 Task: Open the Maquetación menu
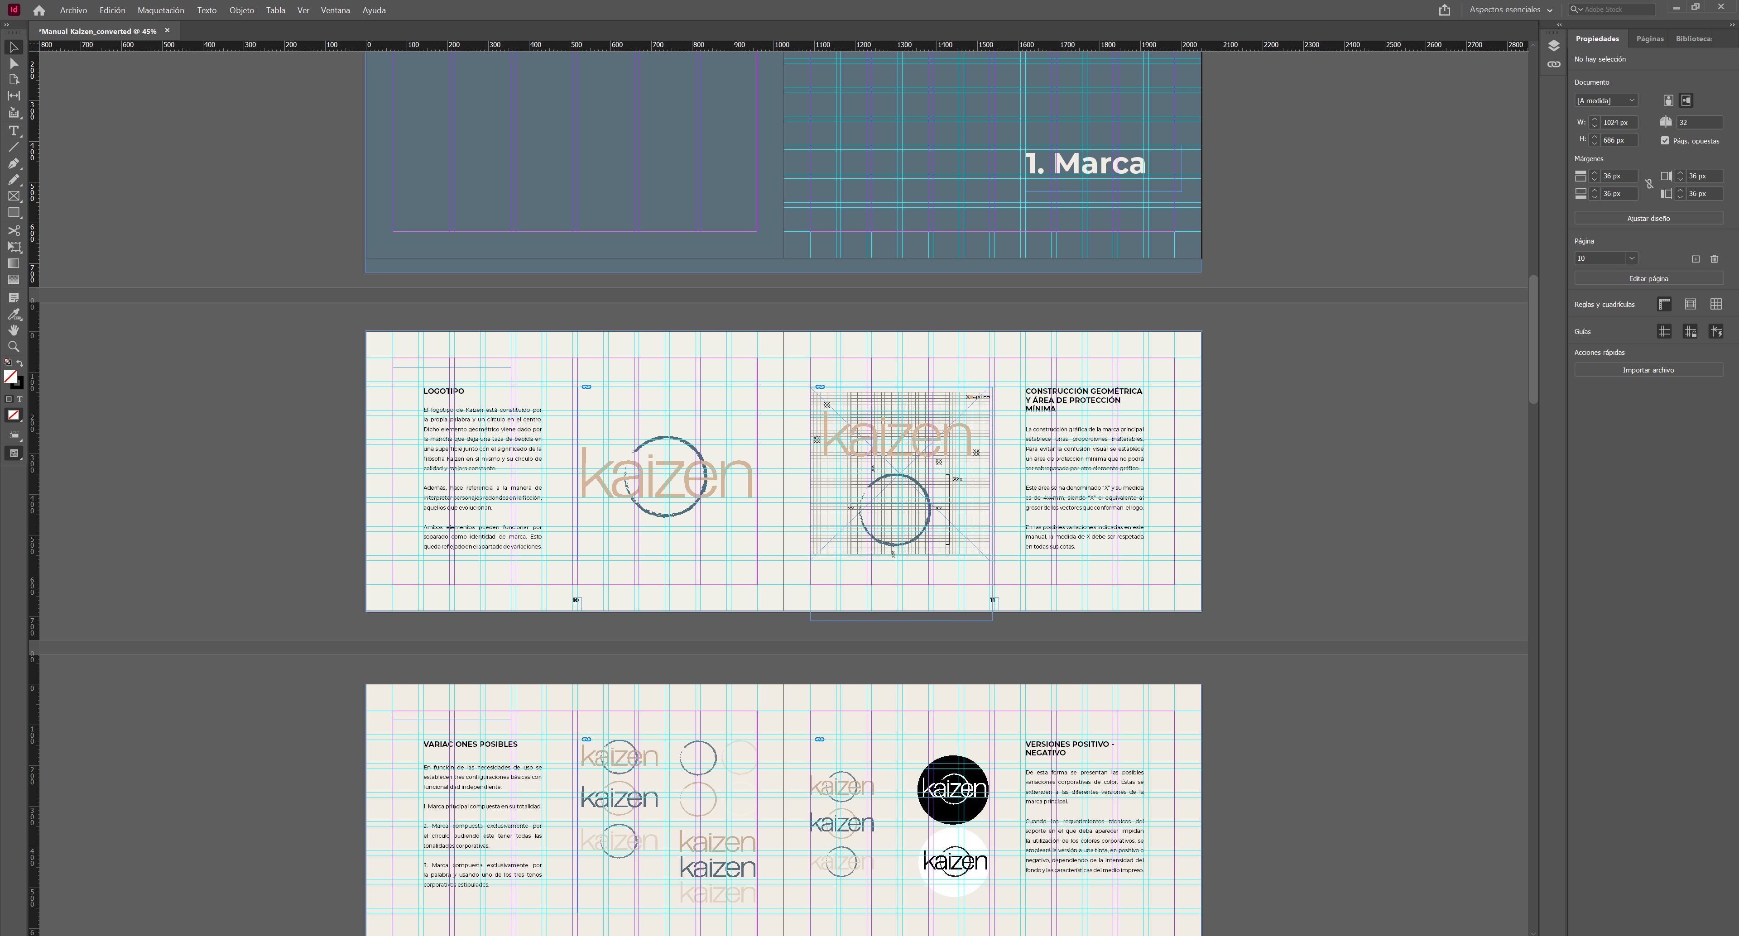pos(161,10)
